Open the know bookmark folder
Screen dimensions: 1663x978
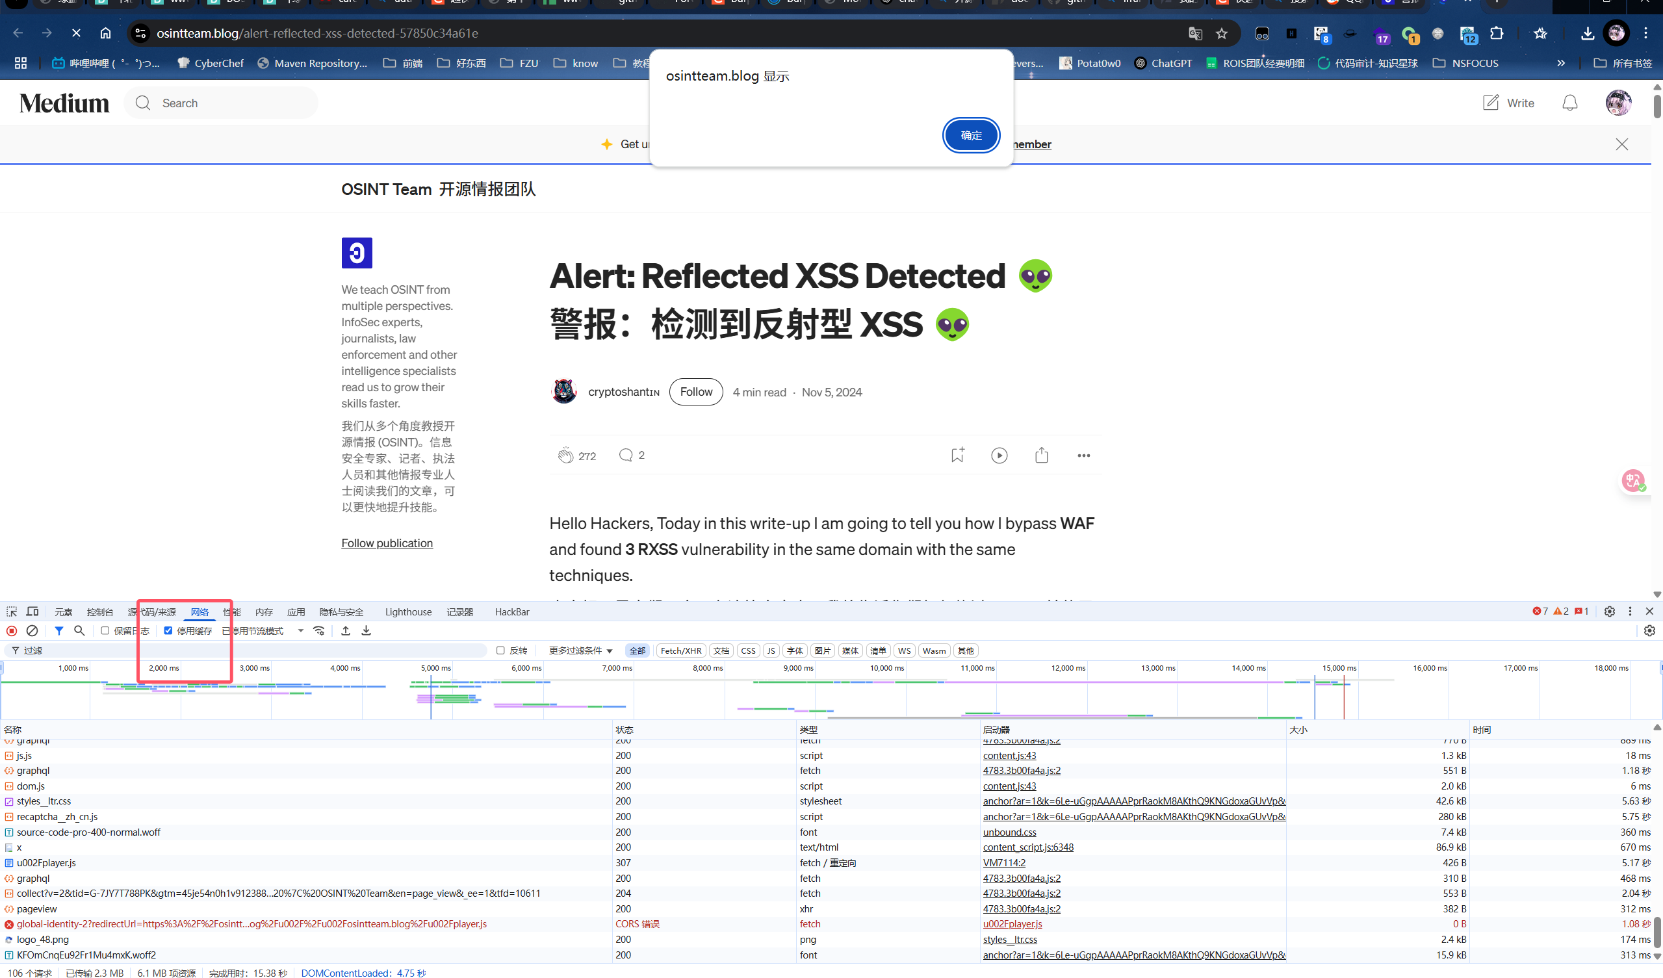click(x=576, y=63)
